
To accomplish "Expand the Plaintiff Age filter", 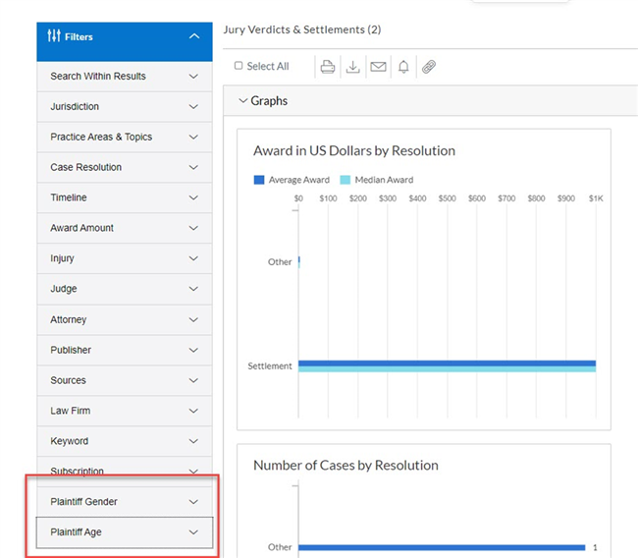I will pos(125,532).
